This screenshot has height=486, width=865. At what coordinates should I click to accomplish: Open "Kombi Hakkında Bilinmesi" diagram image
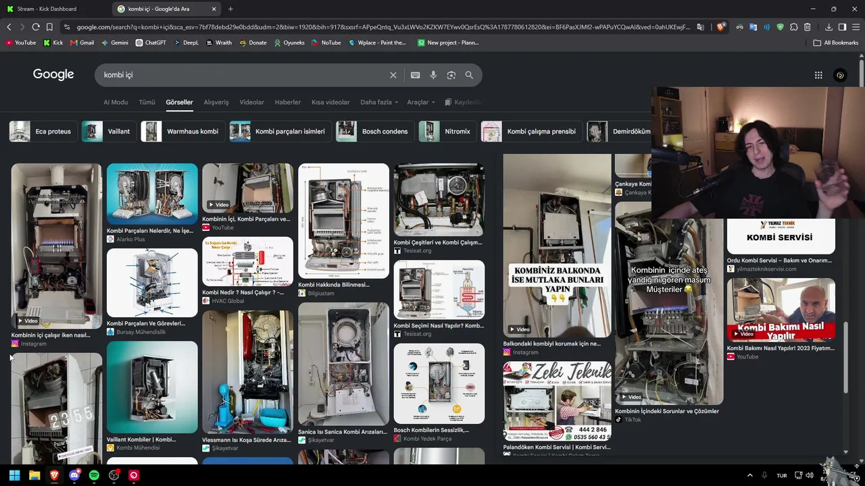(x=343, y=221)
